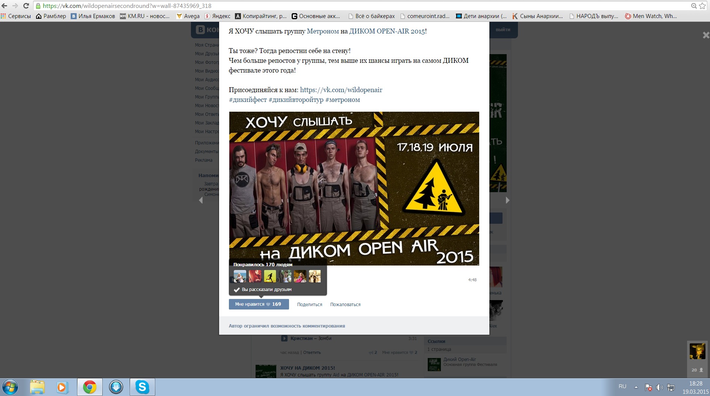Open Реклама sidebar item
The height and width of the screenshot is (396, 710).
tap(204, 160)
